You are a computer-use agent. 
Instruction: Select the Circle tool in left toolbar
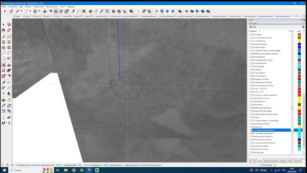[x=3, y=48]
